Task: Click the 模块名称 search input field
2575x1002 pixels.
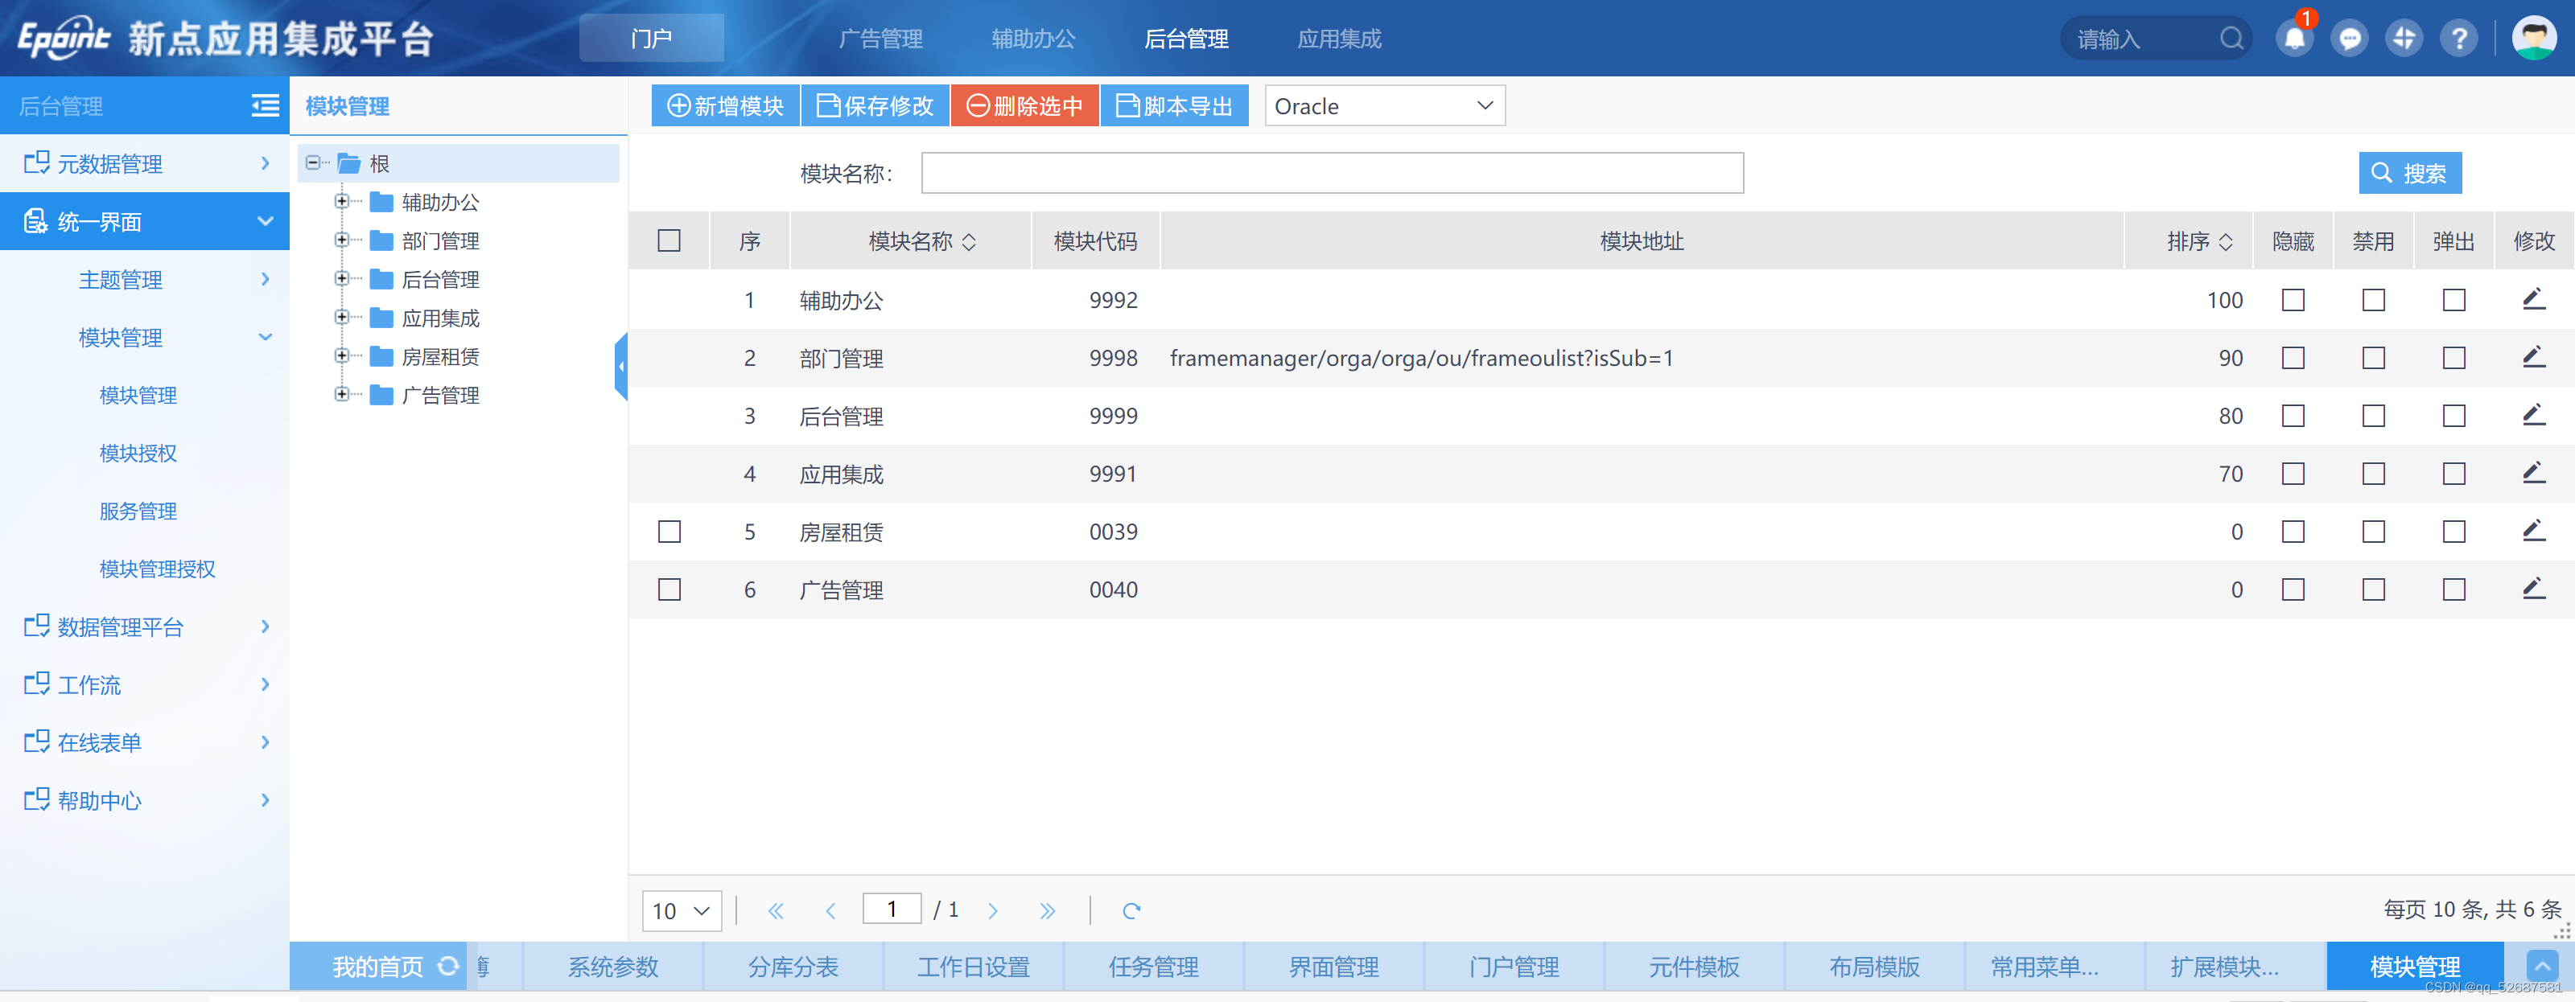Action: click(x=1332, y=173)
